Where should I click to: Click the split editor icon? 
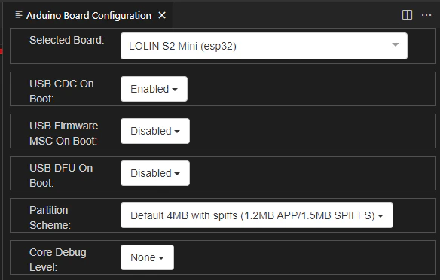pos(407,15)
